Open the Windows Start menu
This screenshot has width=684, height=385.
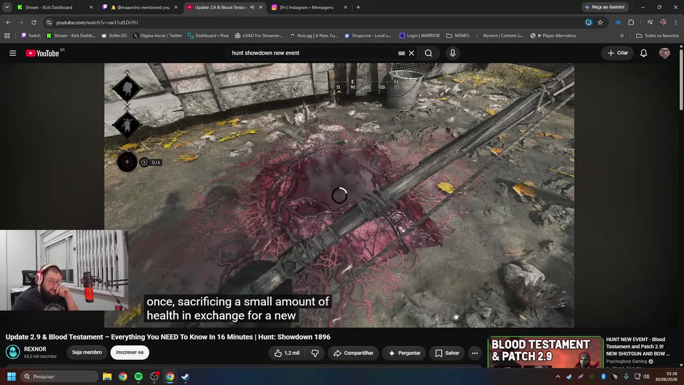point(11,376)
